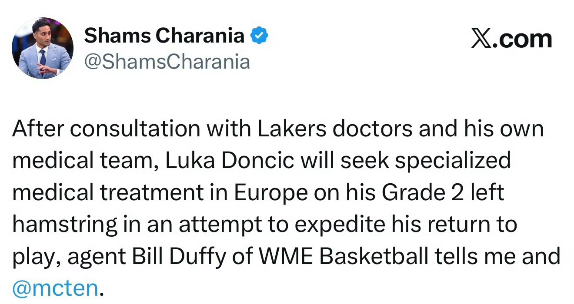The height and width of the screenshot is (304, 574).
Task: Open the @ShamsCharania handle
Action: [167, 62]
